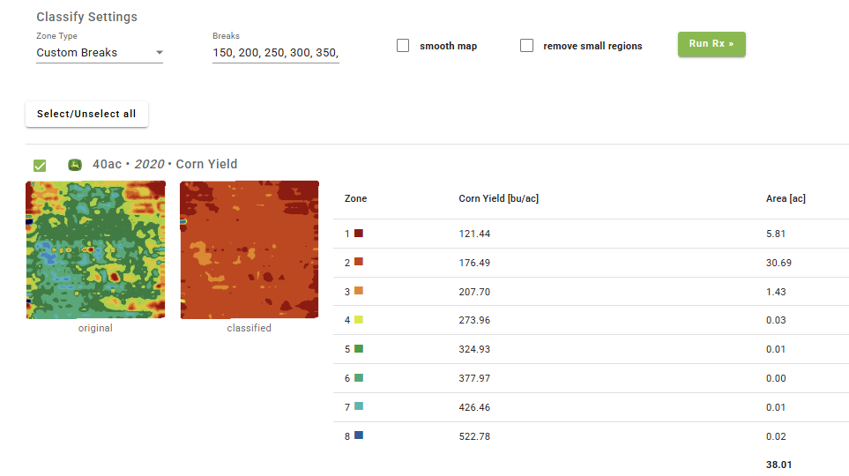The width and height of the screenshot is (849, 476).
Task: Click the zone 2 orange-red swatch
Action: tap(359, 262)
